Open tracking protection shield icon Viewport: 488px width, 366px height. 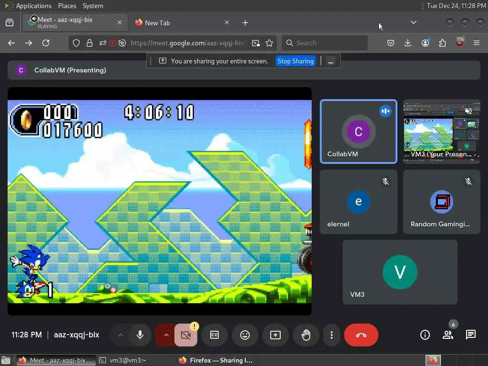(x=76, y=43)
